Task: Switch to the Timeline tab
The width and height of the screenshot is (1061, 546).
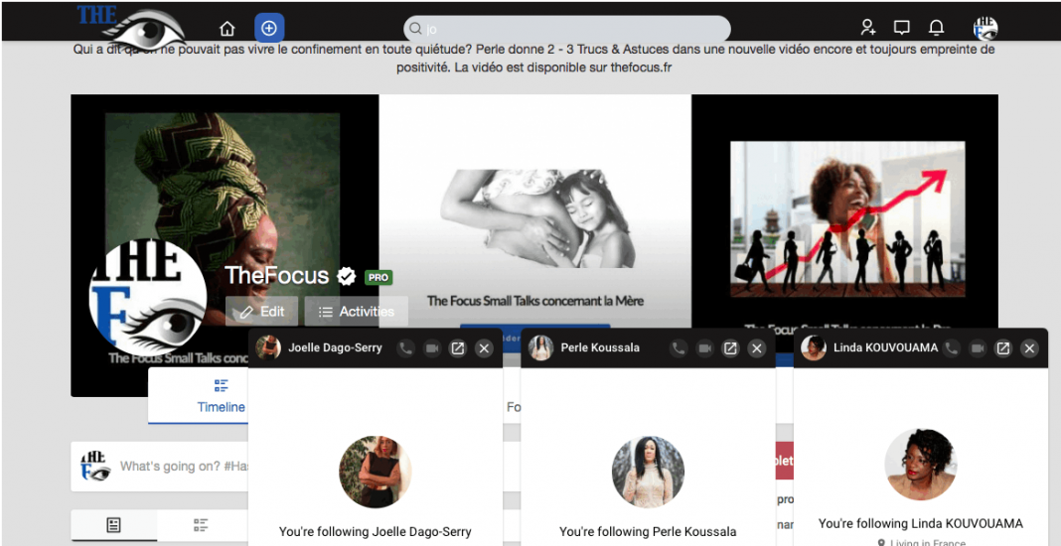Action: click(221, 396)
